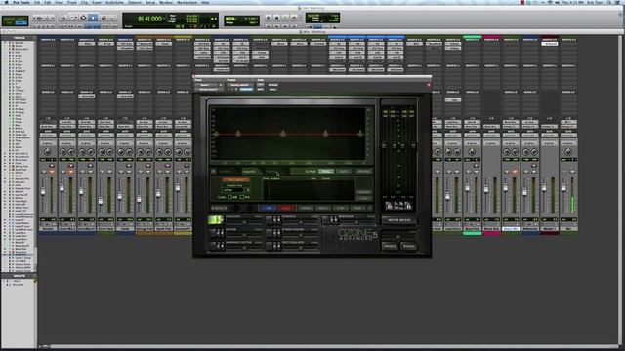Tick the second checkbox under the Ozone snapshot dropdown
This screenshot has height=351, width=625.
[x=242, y=197]
